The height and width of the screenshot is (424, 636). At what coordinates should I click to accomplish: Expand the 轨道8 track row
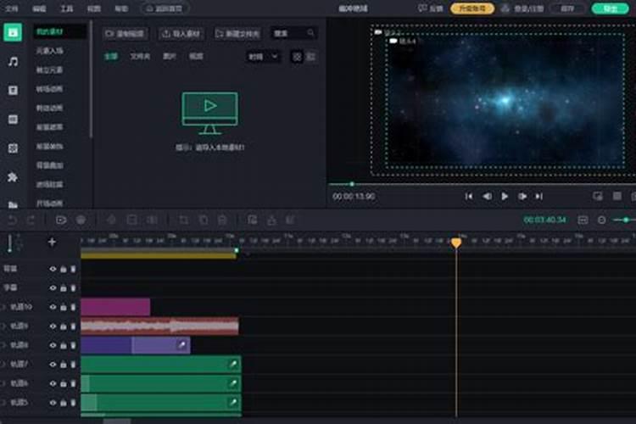[3, 345]
